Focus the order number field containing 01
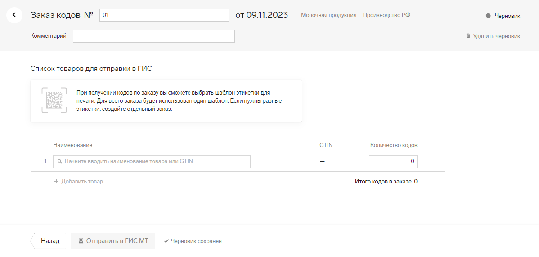 (x=164, y=15)
